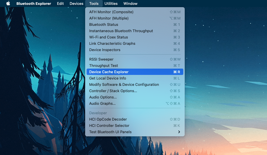The width and height of the screenshot is (267, 155).
Task: Expand Test Bluetooth UI Panels submenu
Action: [x=135, y=132]
